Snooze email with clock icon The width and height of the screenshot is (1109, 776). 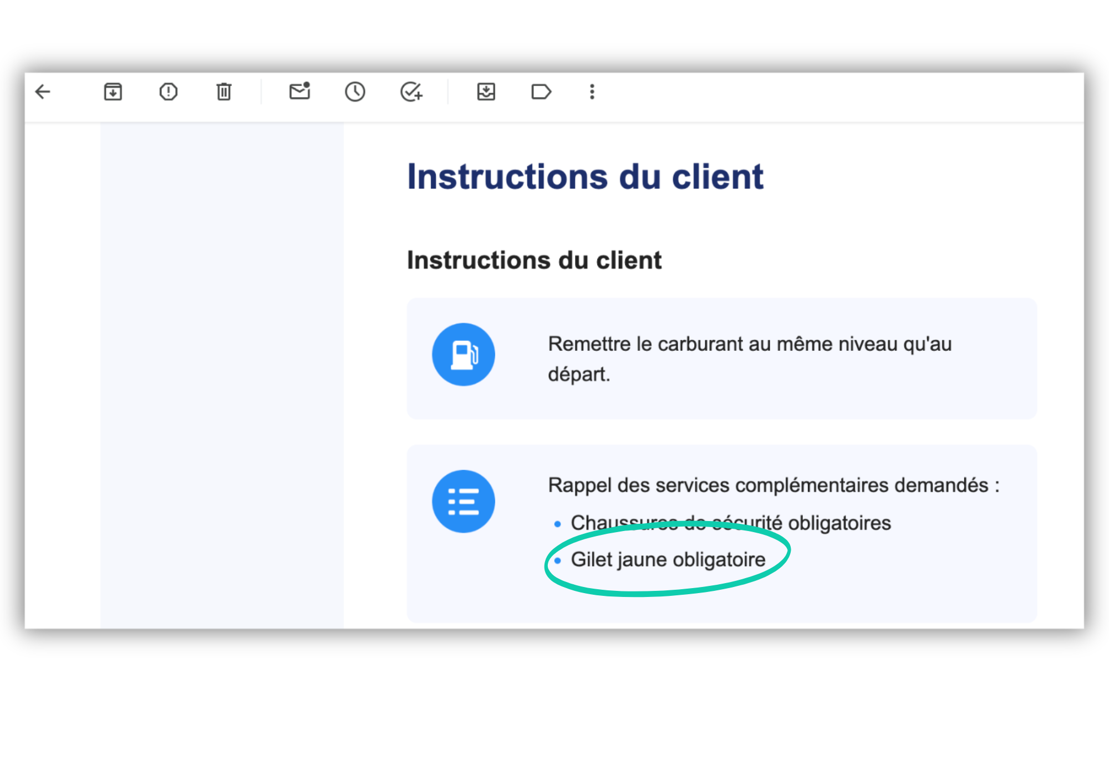pyautogui.click(x=355, y=91)
